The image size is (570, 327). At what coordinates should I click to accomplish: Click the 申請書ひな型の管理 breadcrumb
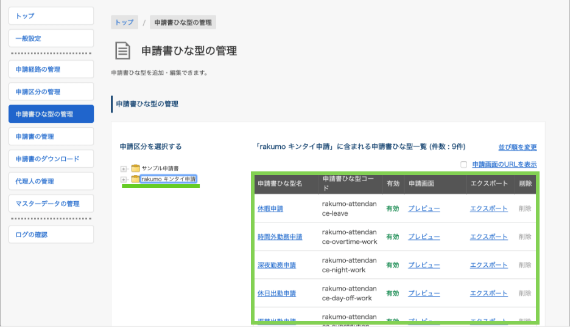tap(183, 22)
